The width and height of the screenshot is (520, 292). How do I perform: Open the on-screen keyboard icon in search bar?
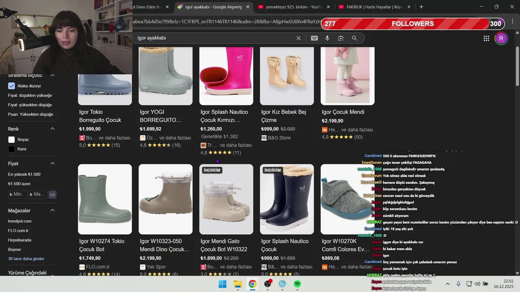[x=314, y=38]
